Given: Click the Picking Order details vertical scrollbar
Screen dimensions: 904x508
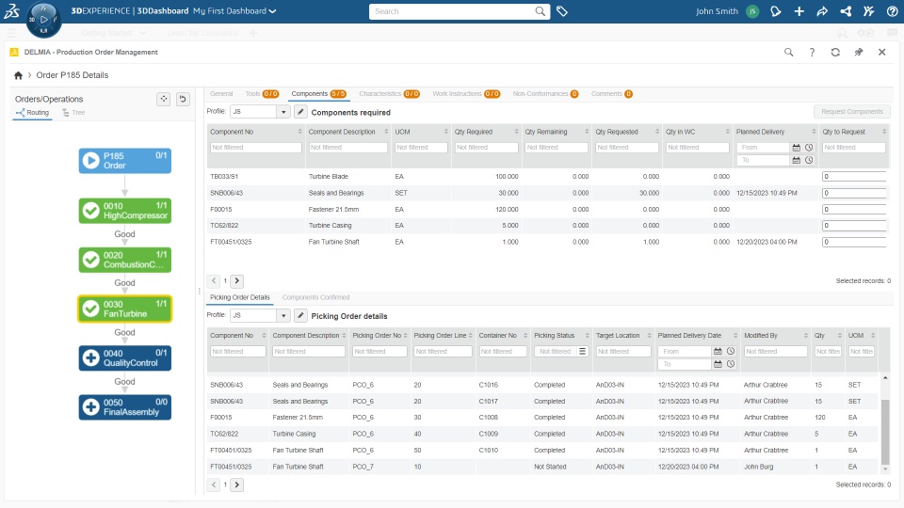Looking at the screenshot, I should click(x=885, y=432).
